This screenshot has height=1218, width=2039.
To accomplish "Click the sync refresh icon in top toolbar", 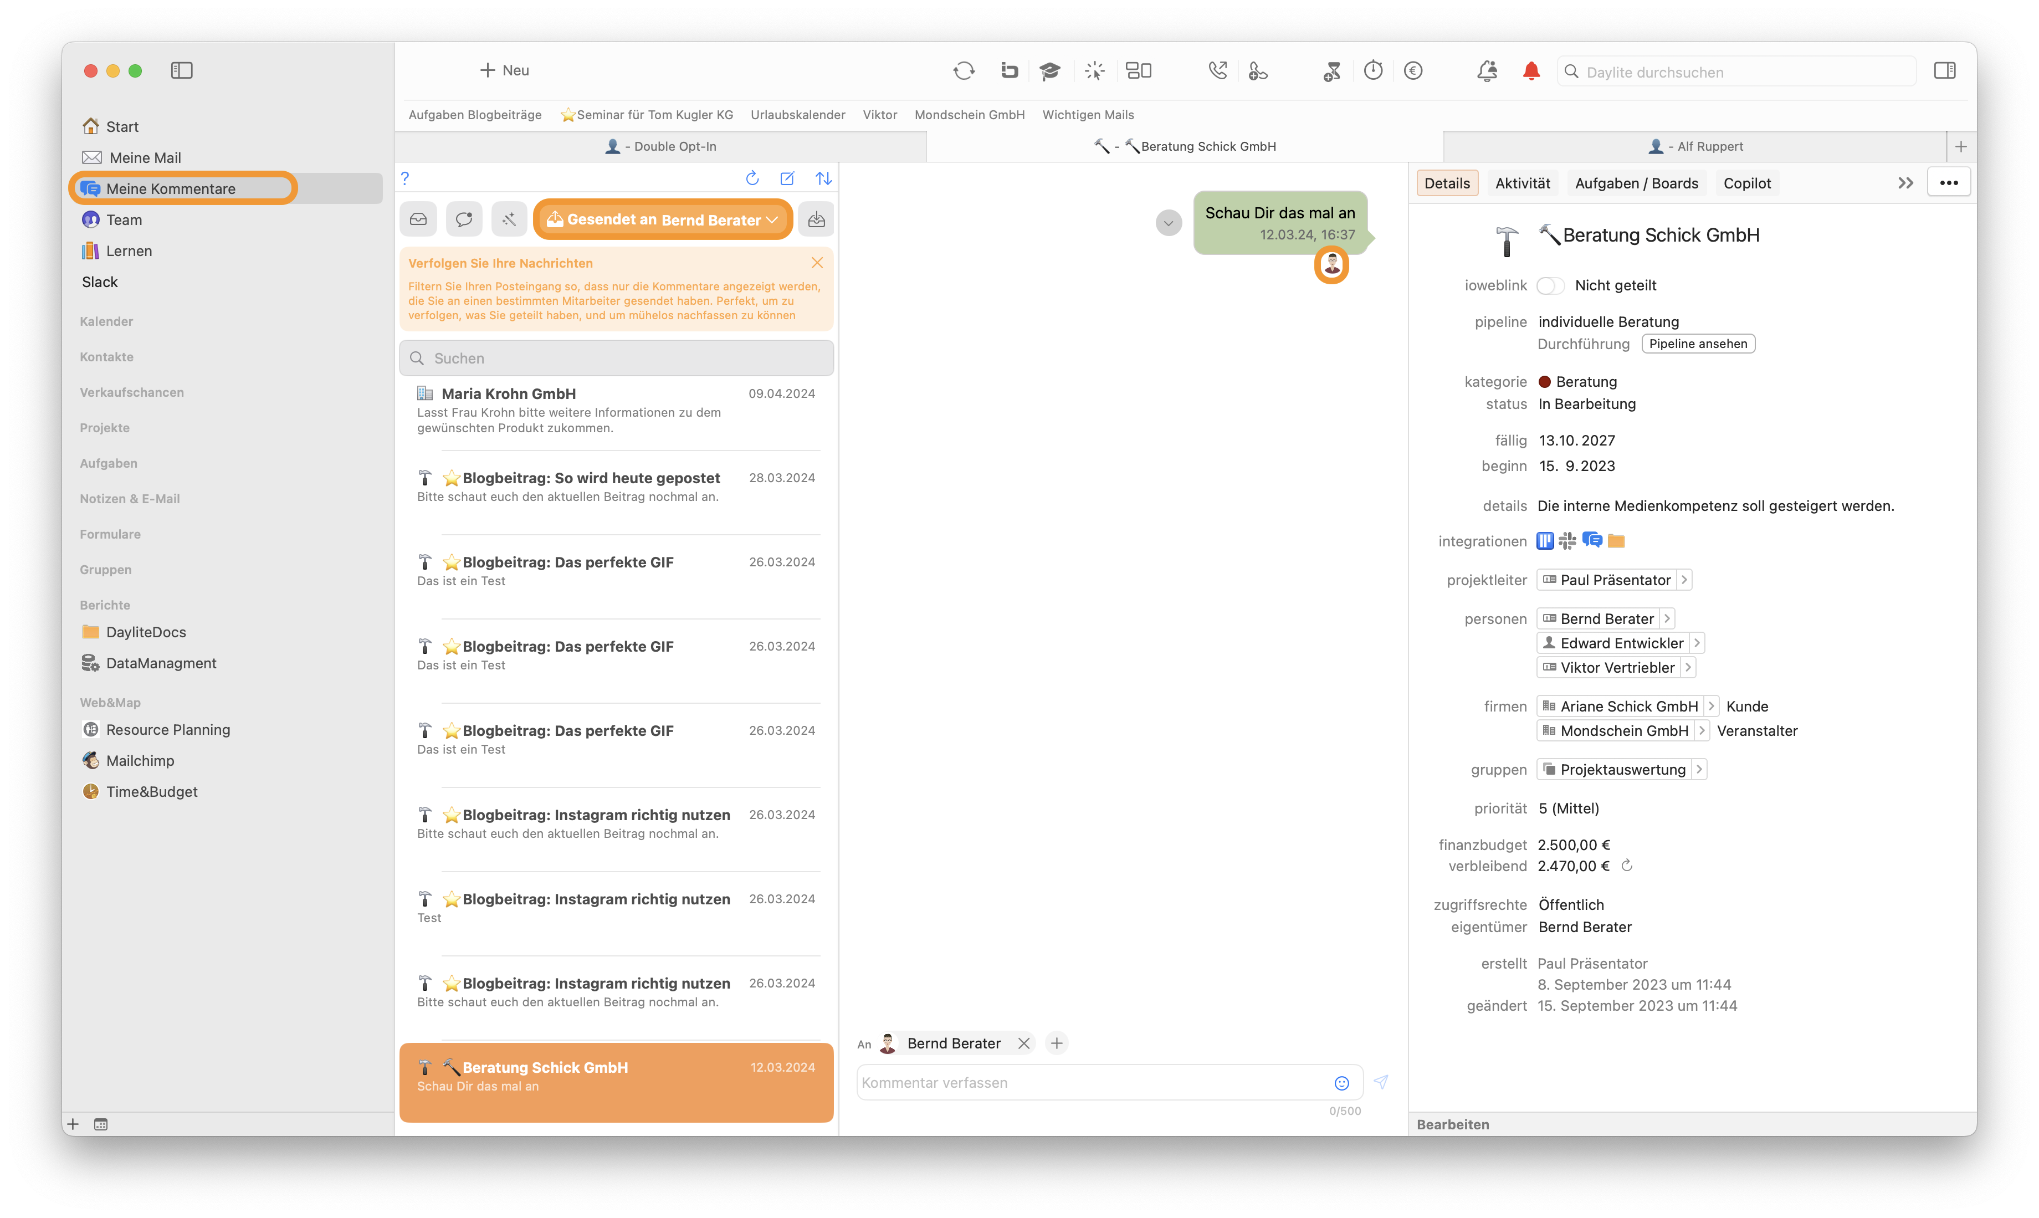I will 964,71.
